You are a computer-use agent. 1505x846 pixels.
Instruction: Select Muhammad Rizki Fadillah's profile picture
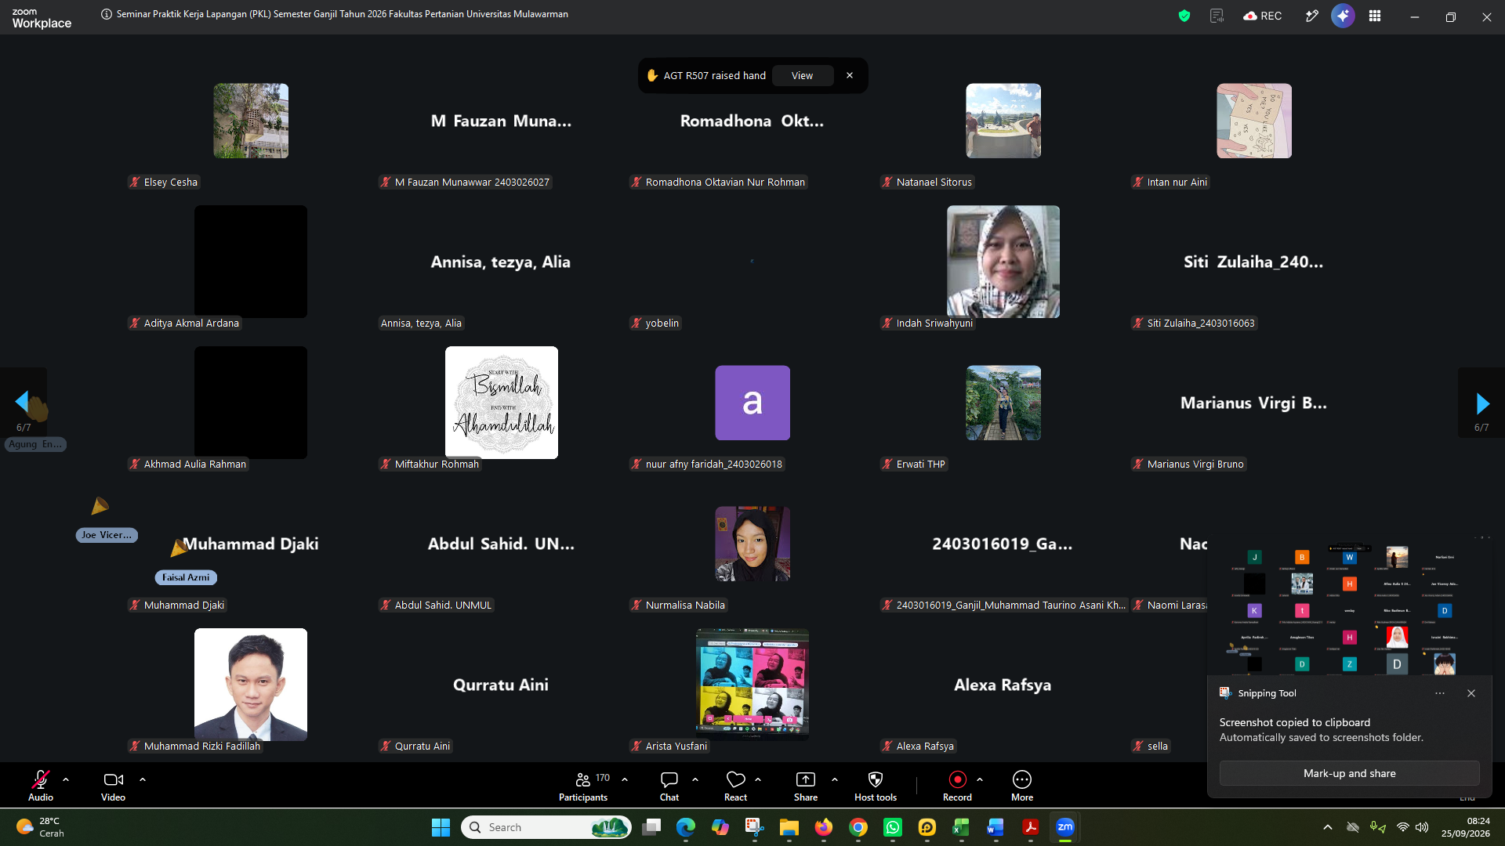[251, 685]
